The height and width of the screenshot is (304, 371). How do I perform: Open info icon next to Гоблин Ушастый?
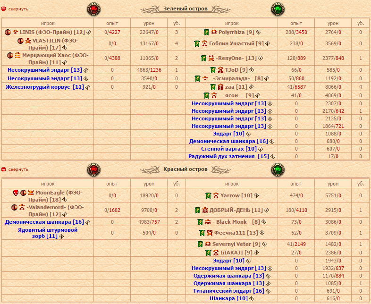click(x=268, y=43)
